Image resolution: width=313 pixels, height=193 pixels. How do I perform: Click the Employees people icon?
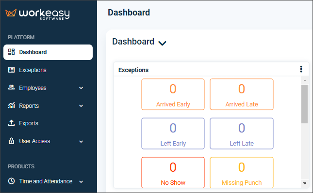[11, 88]
